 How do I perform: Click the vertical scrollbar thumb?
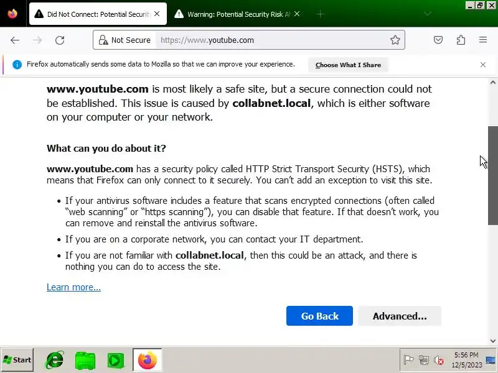pyautogui.click(x=492, y=175)
